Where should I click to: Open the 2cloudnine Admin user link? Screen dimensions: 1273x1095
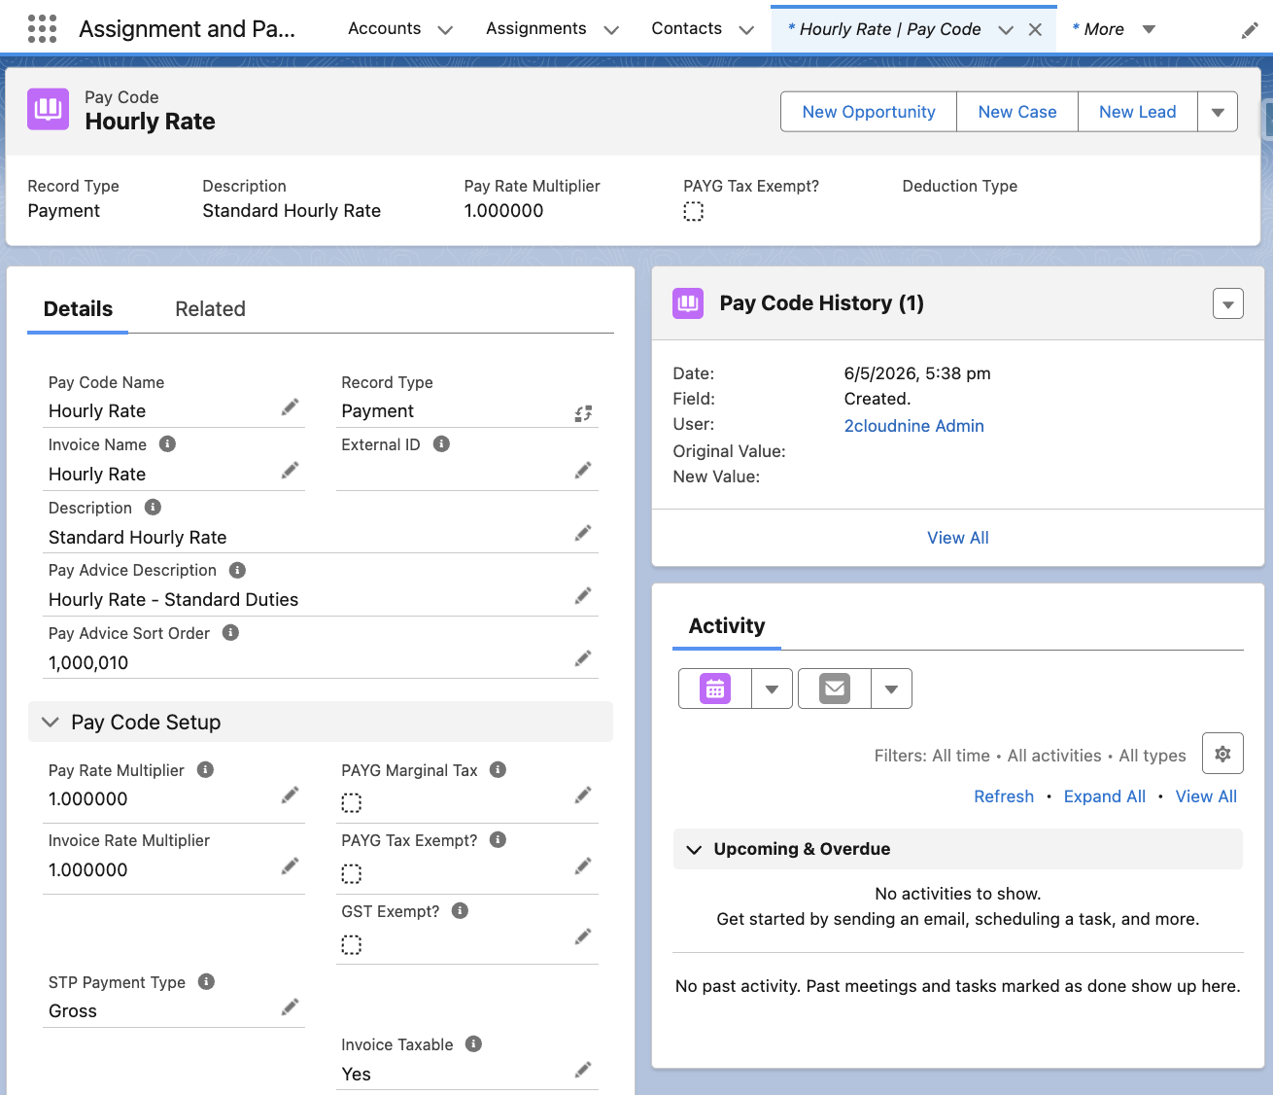(x=913, y=426)
